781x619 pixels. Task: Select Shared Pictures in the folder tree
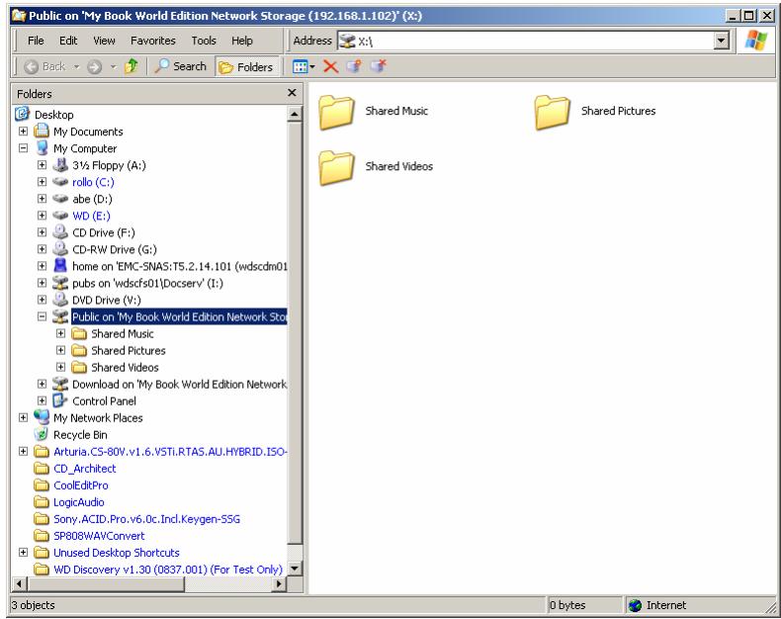point(128,350)
